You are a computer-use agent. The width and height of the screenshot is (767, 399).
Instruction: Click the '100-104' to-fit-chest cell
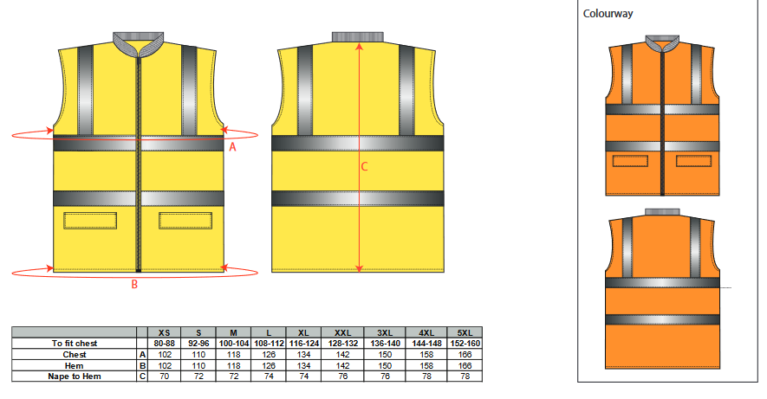pyautogui.click(x=233, y=344)
